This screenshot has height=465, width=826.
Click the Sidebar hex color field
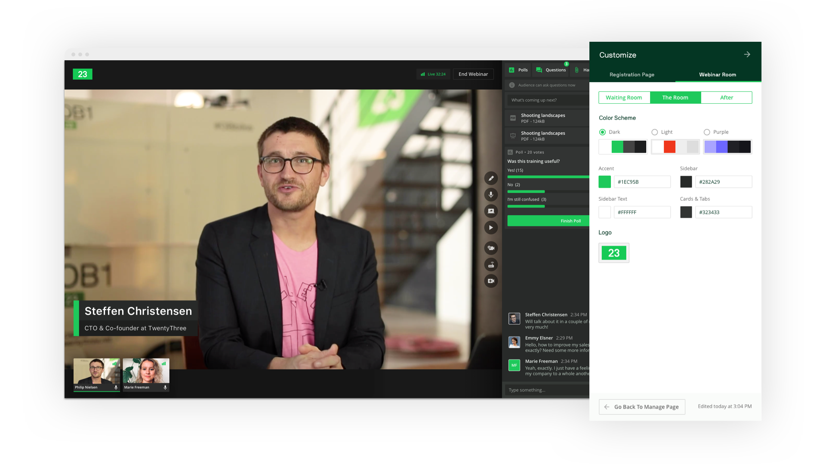click(x=723, y=182)
